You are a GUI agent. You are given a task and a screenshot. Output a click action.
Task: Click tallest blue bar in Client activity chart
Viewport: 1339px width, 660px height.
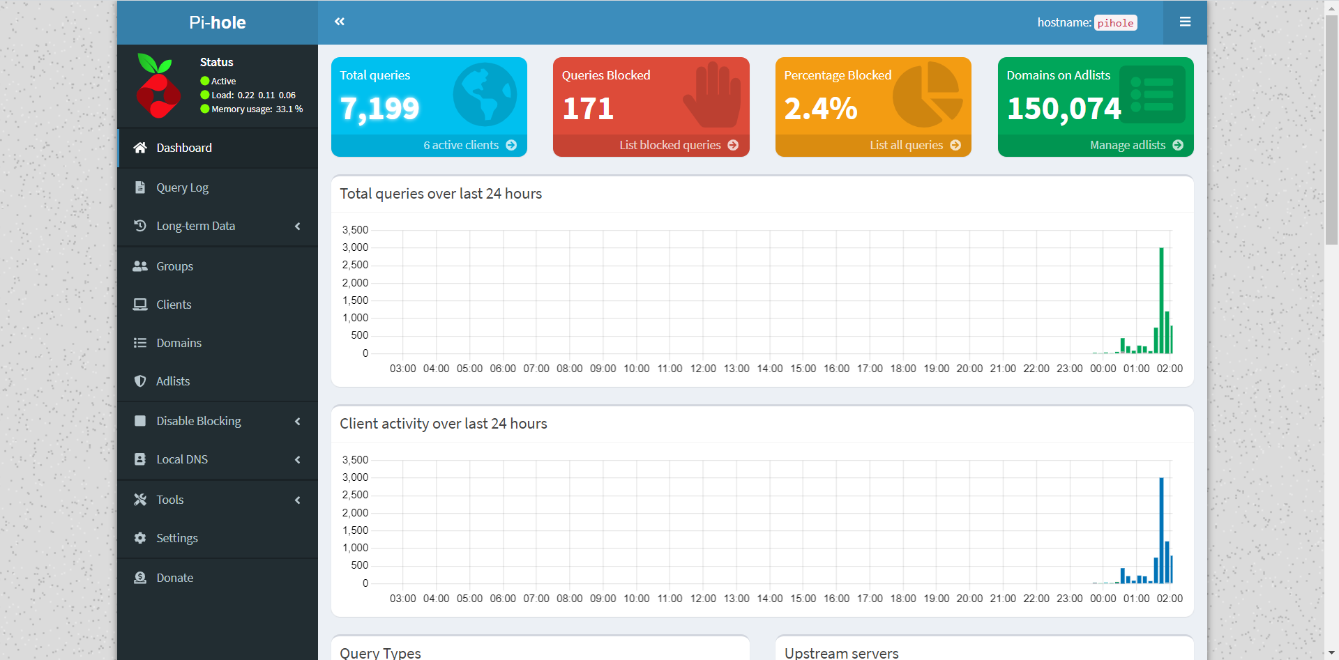(x=1161, y=530)
